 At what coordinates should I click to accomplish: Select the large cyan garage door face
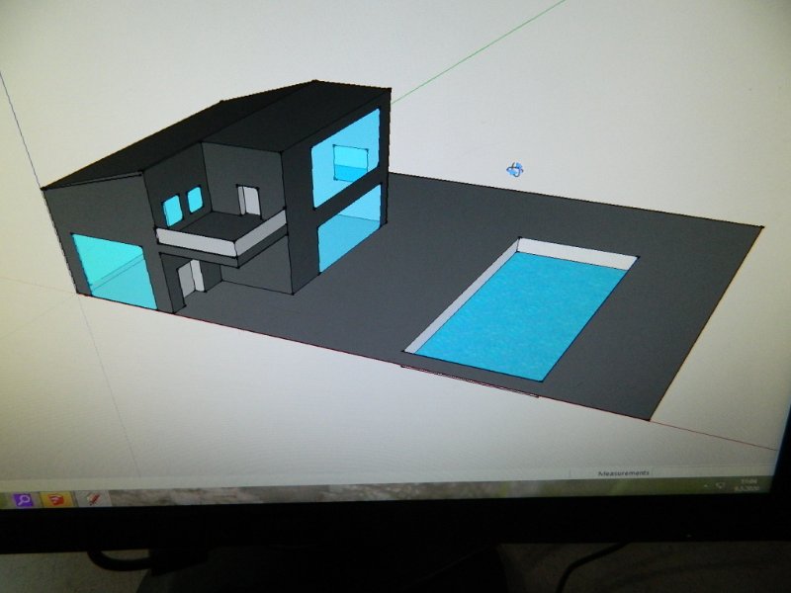click(111, 269)
